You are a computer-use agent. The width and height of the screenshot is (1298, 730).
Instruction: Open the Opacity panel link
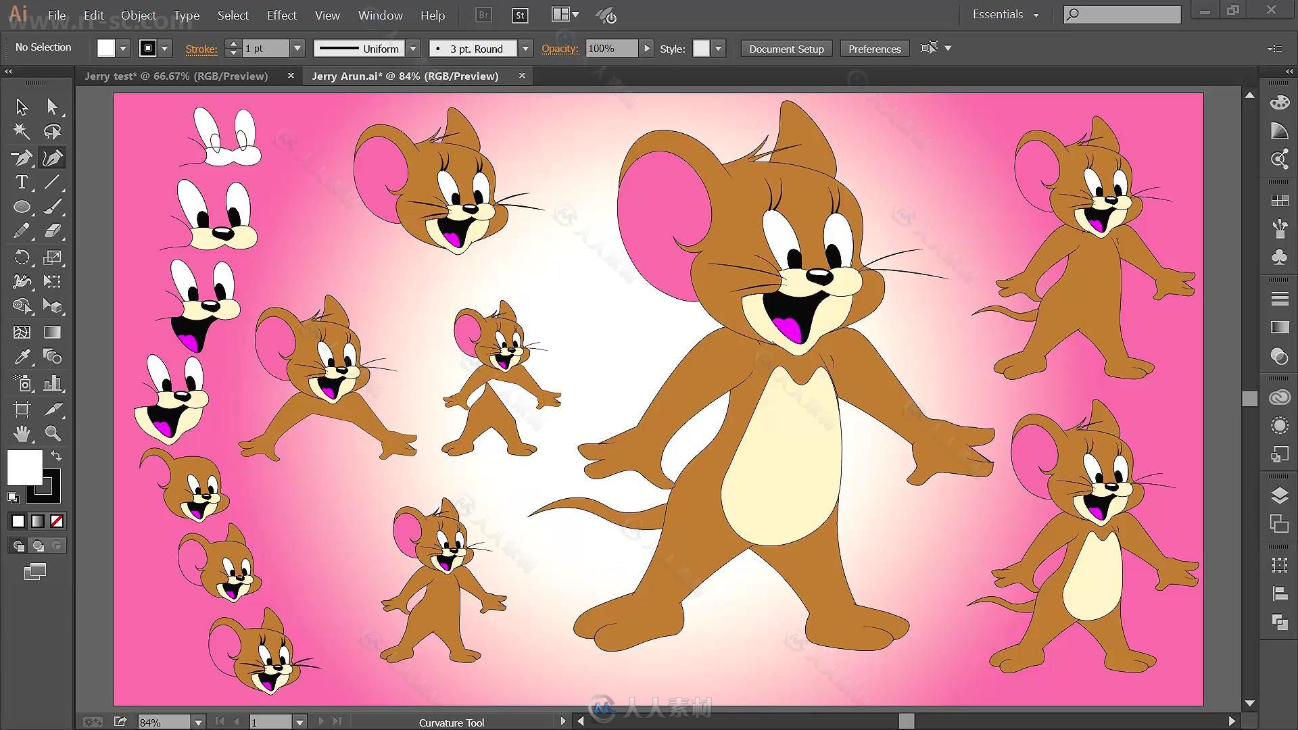click(560, 49)
